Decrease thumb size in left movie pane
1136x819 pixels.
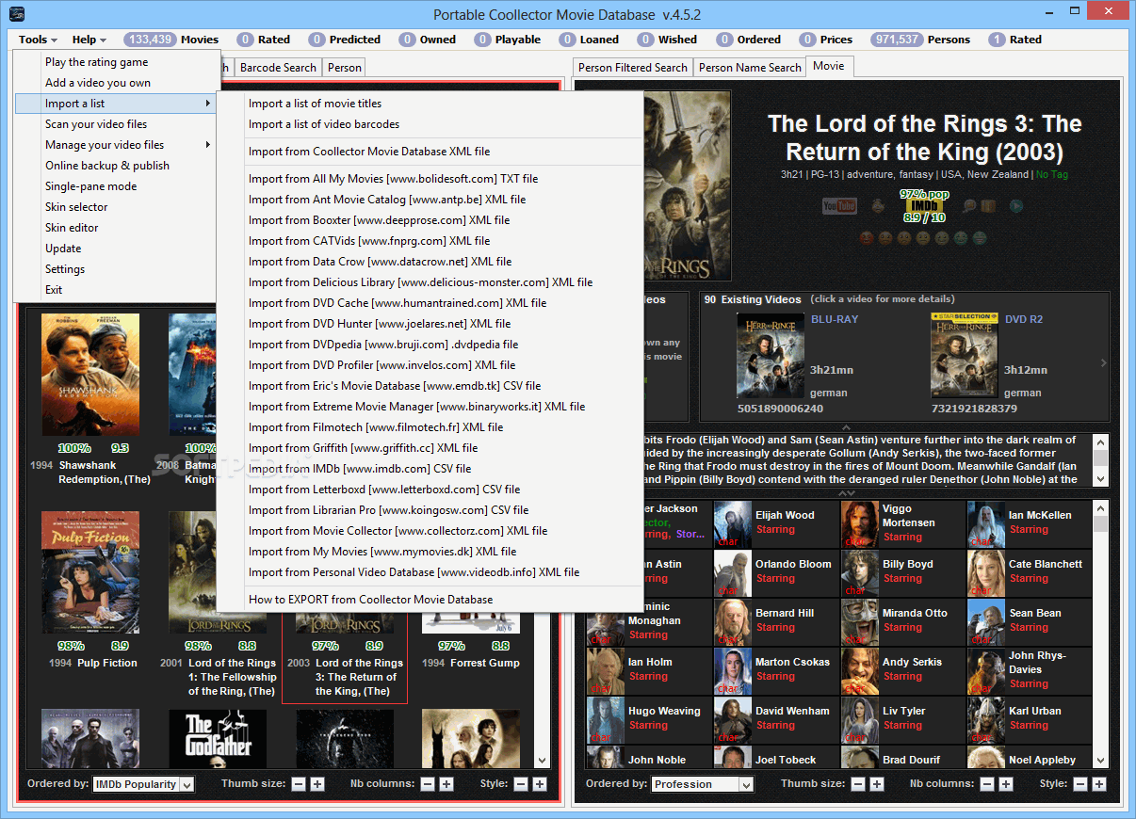(x=299, y=784)
